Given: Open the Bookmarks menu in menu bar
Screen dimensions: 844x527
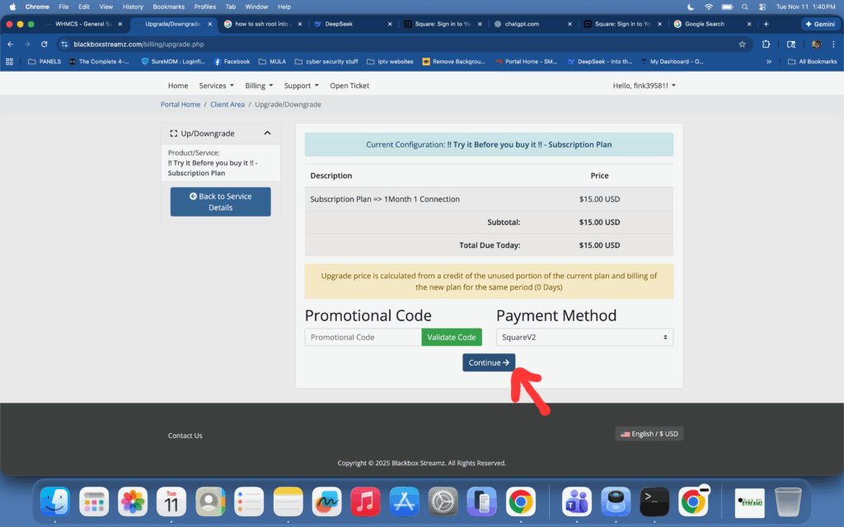Looking at the screenshot, I should tap(168, 7).
